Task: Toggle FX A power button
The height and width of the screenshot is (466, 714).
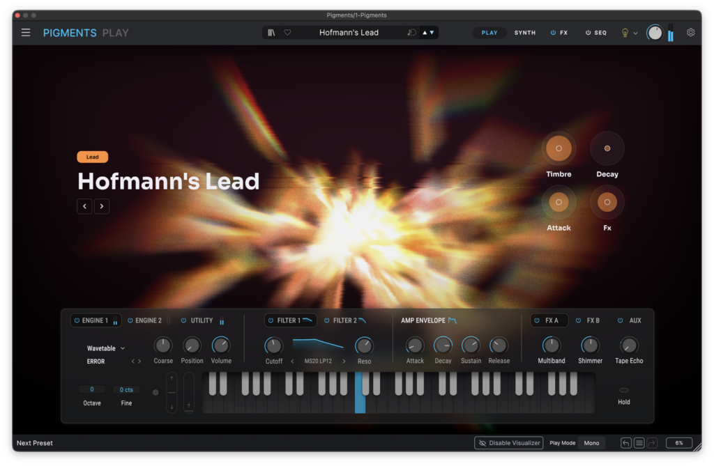Action: click(x=537, y=320)
